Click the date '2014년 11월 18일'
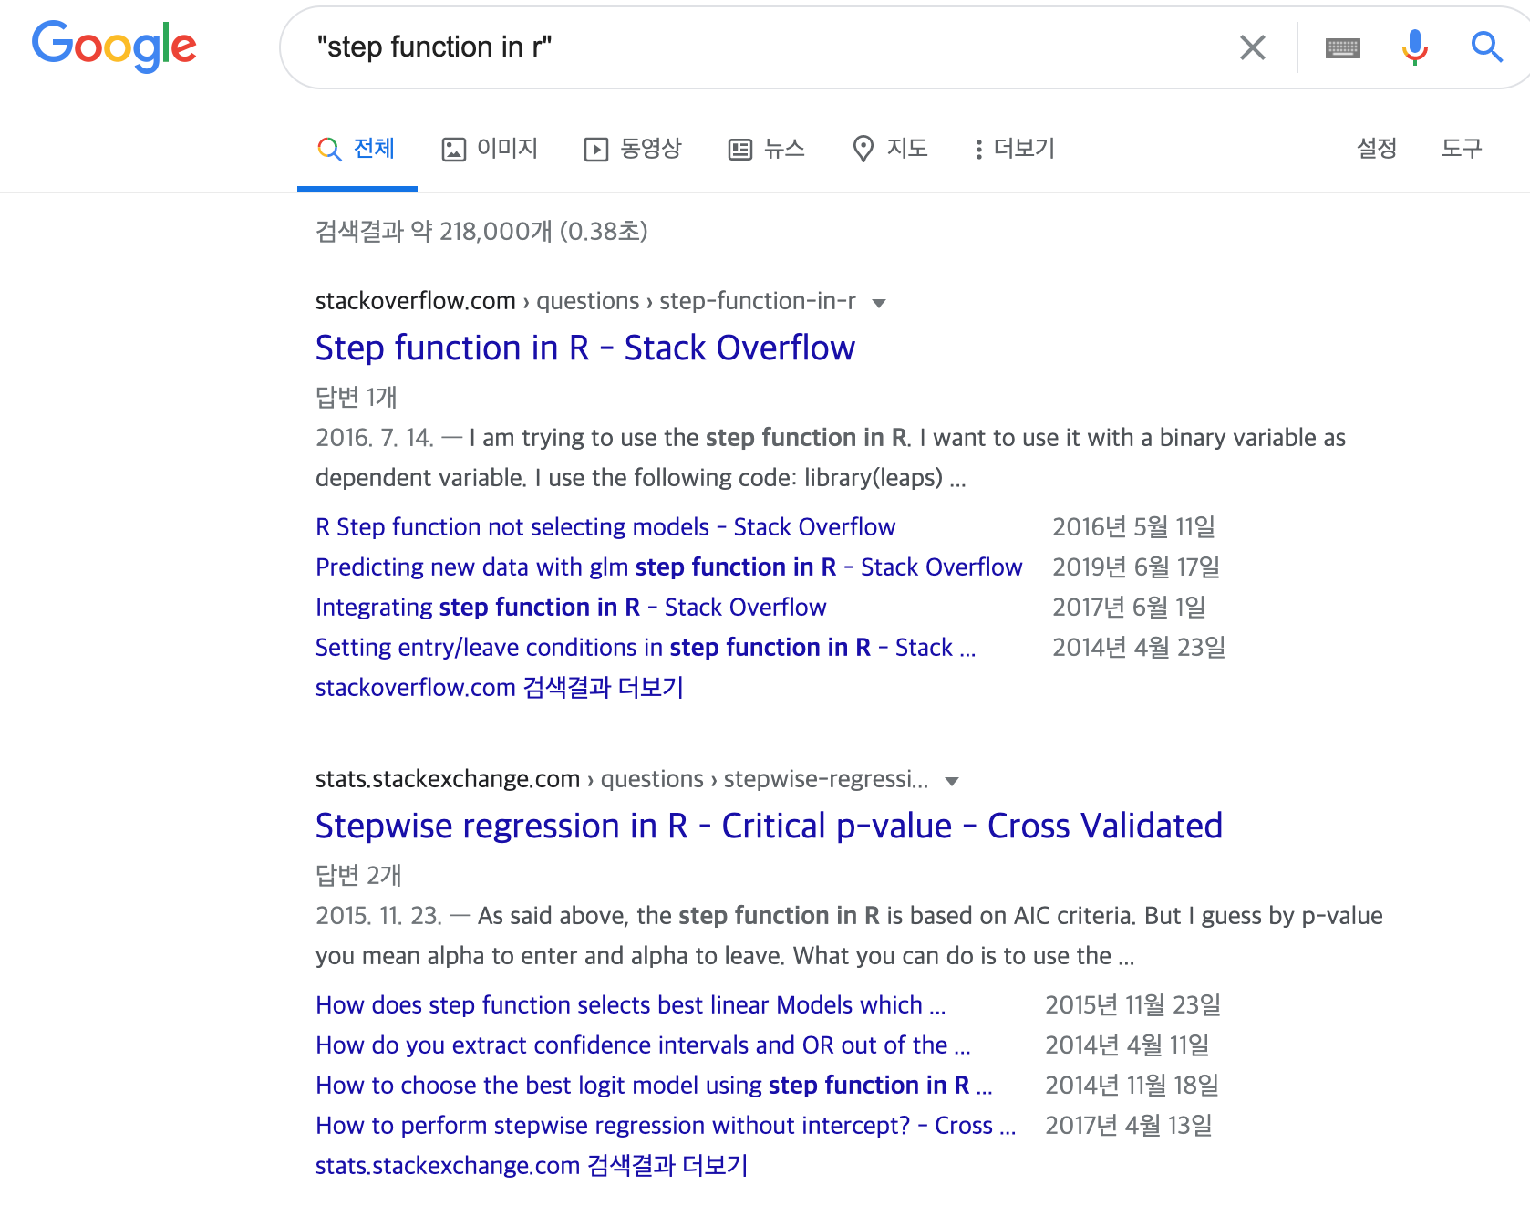Viewport: 1530px width, 1206px height. click(1132, 1086)
